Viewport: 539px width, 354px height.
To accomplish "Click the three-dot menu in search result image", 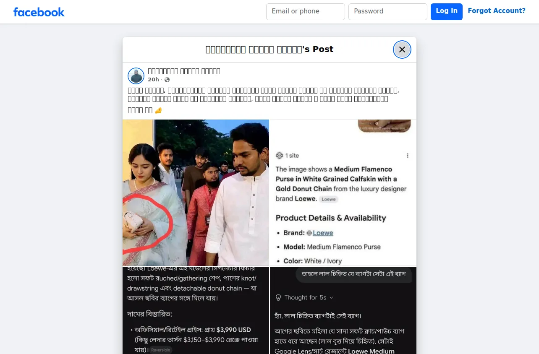I will coord(407,156).
